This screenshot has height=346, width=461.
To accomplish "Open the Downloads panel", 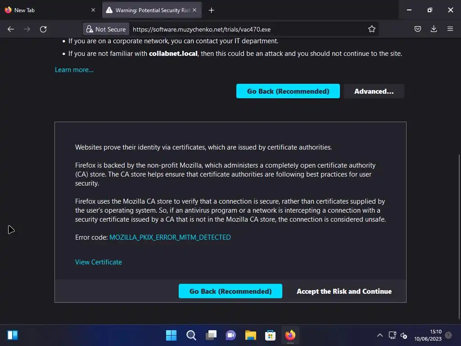I will (434, 29).
